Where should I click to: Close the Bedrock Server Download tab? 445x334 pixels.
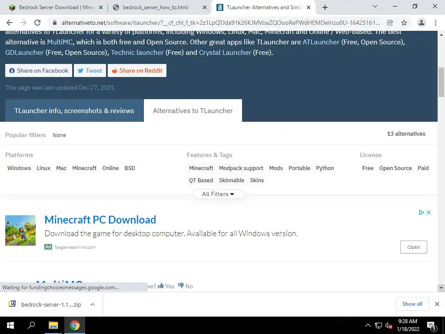point(100,8)
